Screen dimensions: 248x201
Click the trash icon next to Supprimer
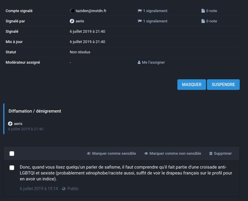click(x=211, y=154)
